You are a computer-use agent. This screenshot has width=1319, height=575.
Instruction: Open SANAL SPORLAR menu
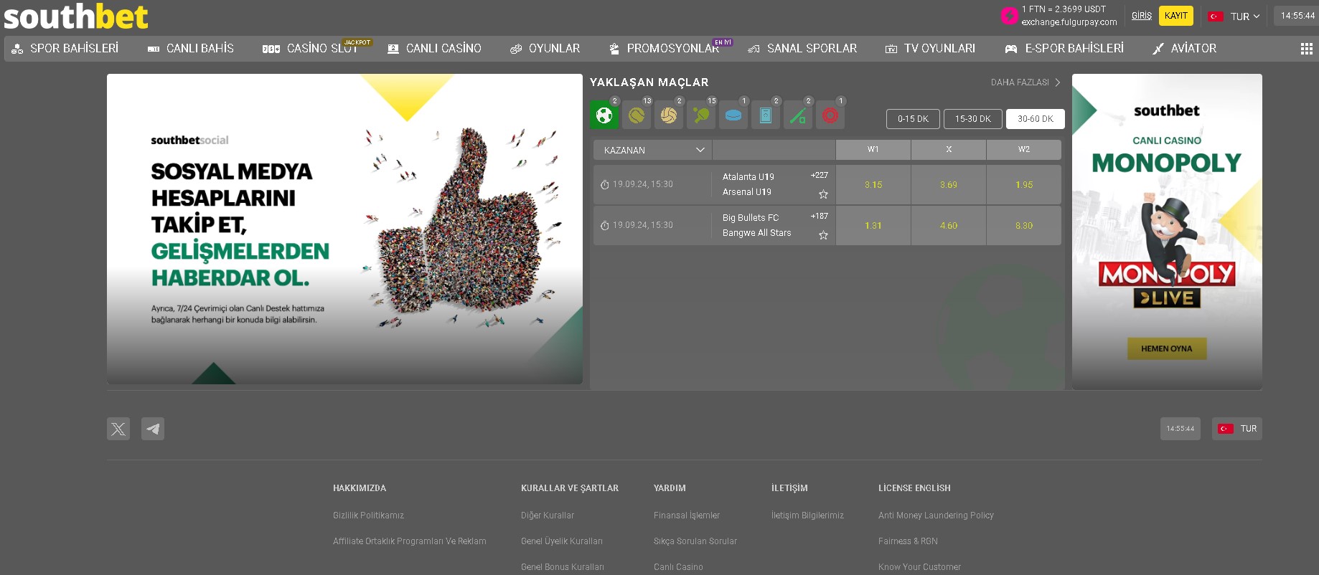(802, 48)
